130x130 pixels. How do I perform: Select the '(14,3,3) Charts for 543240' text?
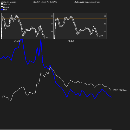click(45, 2)
